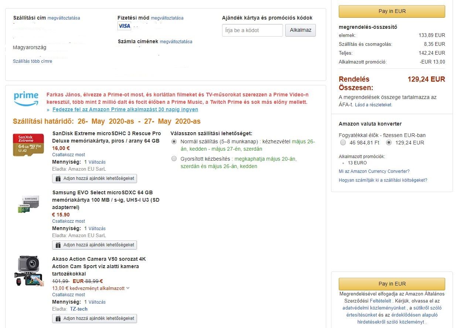This screenshot has width=457, height=328.
Task: Click the Amazon Prime logo
Action: [x=26, y=99]
